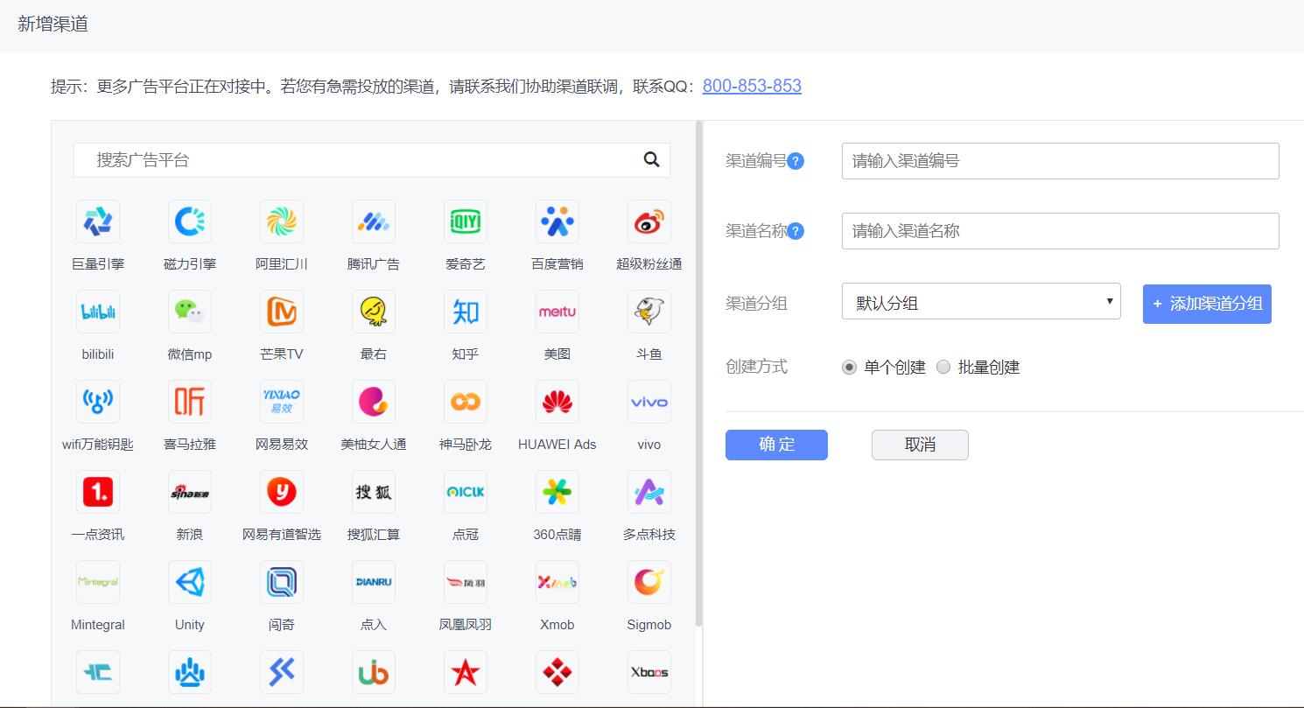
Task: Choose the 芒果TV platform icon
Action: (282, 312)
